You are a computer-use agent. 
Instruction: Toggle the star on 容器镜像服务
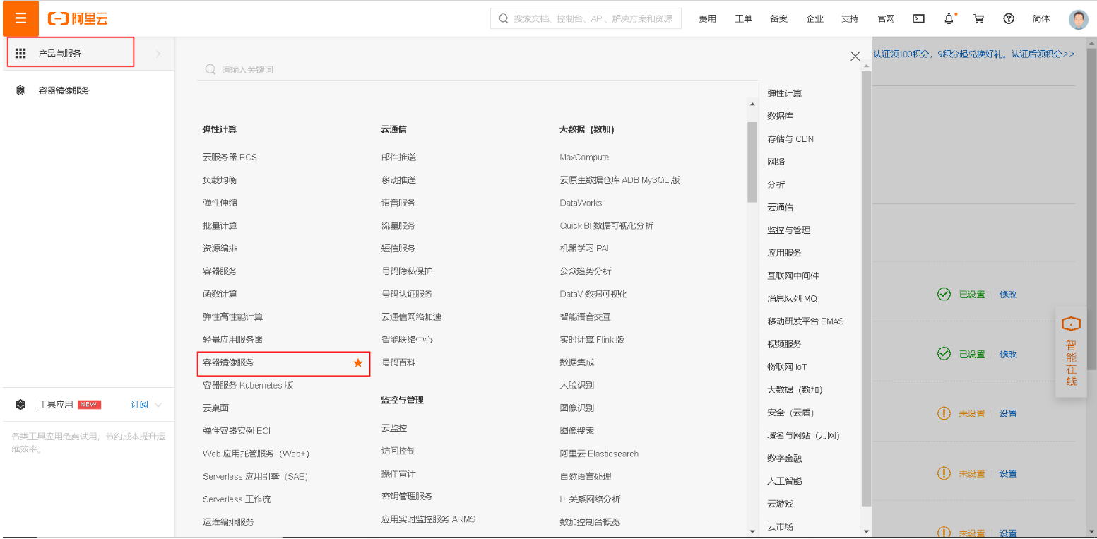click(358, 362)
